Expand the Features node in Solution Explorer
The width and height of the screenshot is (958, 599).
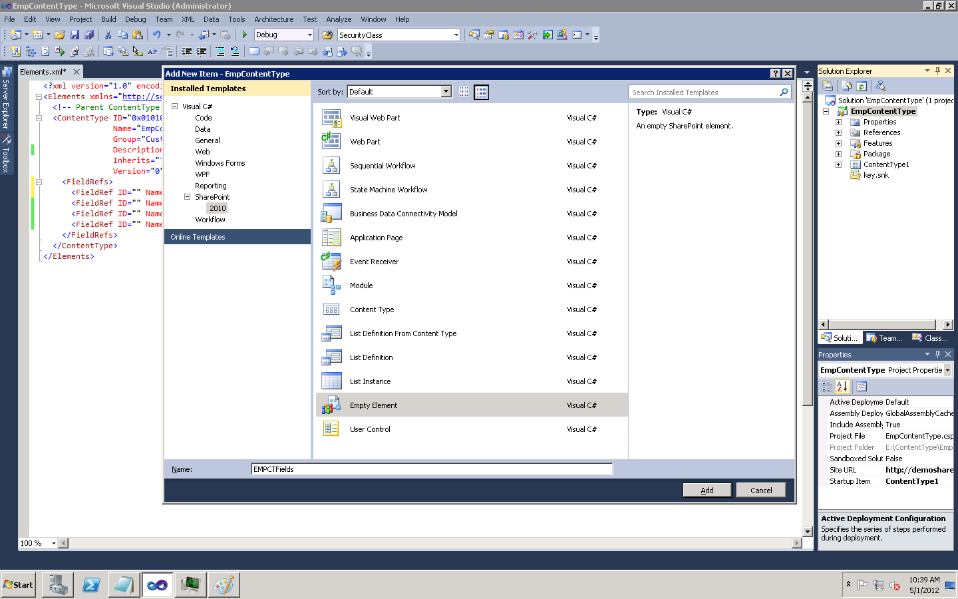pos(838,143)
